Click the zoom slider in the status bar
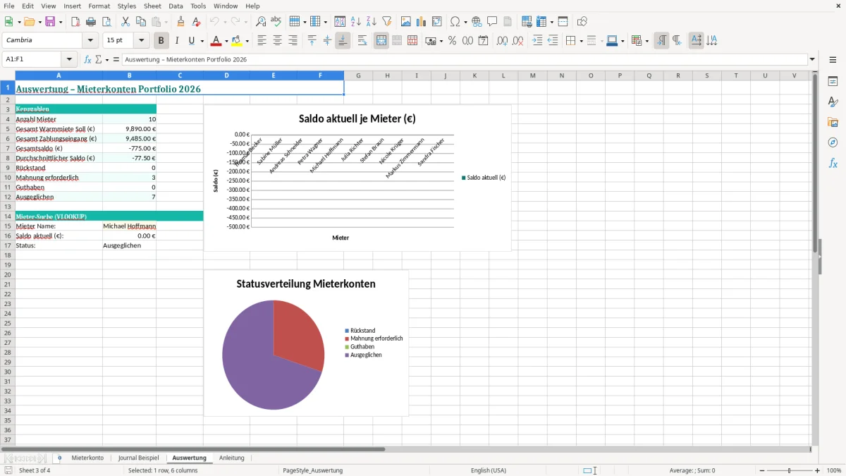Image resolution: width=846 pixels, height=476 pixels. 789,470
